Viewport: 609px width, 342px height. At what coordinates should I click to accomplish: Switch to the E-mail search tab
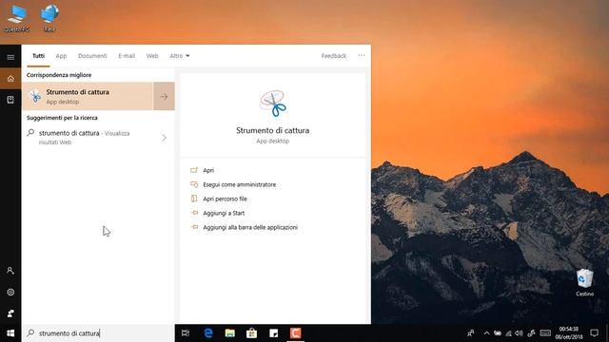click(x=127, y=56)
